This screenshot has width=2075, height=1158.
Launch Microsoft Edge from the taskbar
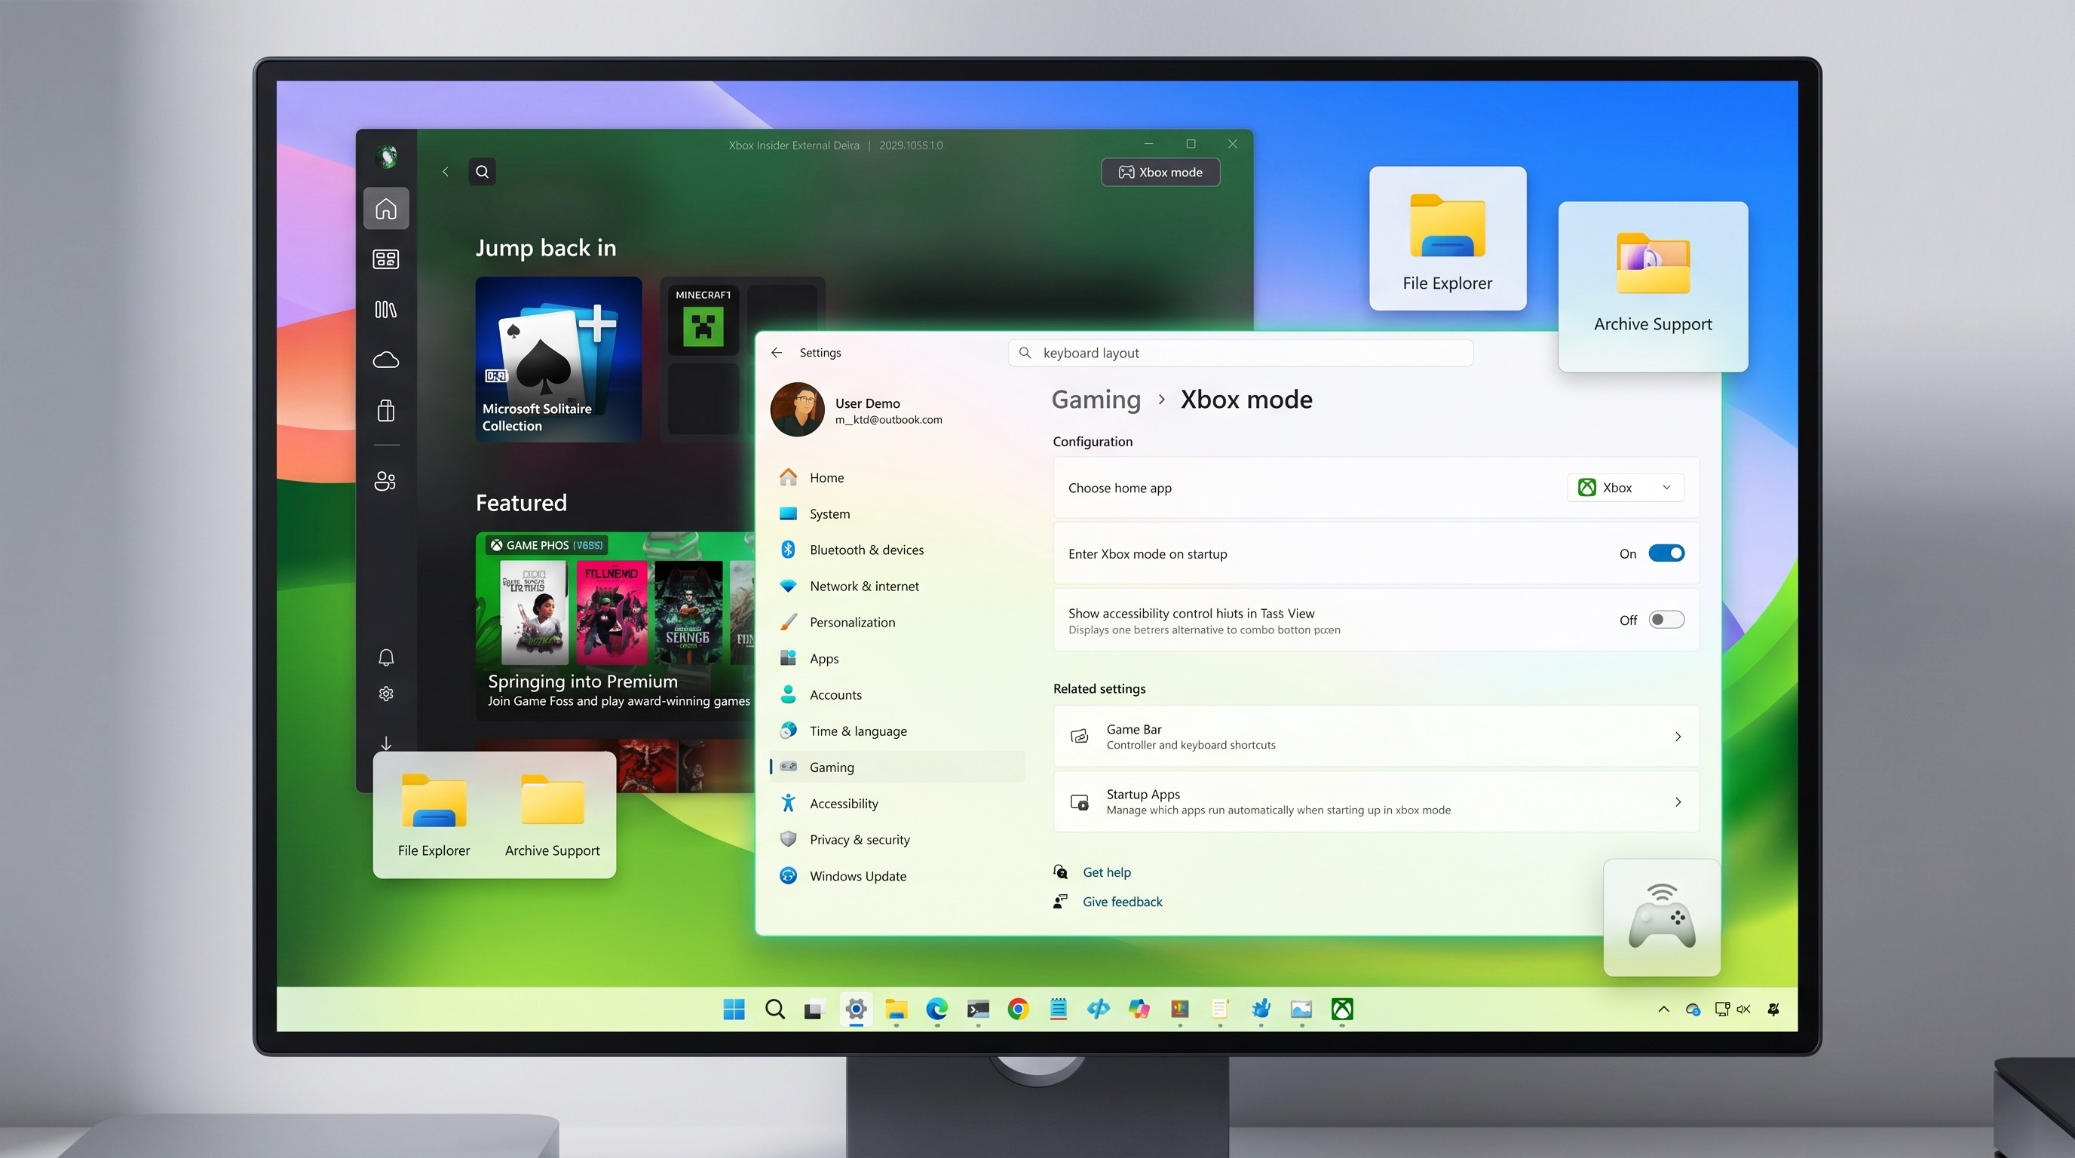(x=936, y=1009)
